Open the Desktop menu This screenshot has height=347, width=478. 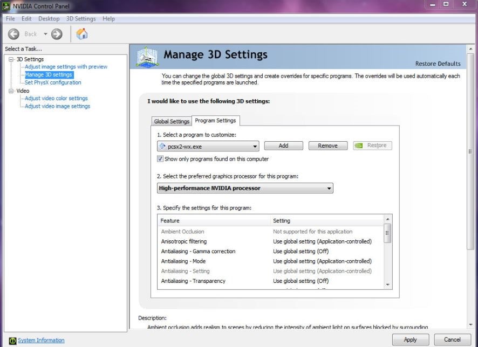(49, 18)
